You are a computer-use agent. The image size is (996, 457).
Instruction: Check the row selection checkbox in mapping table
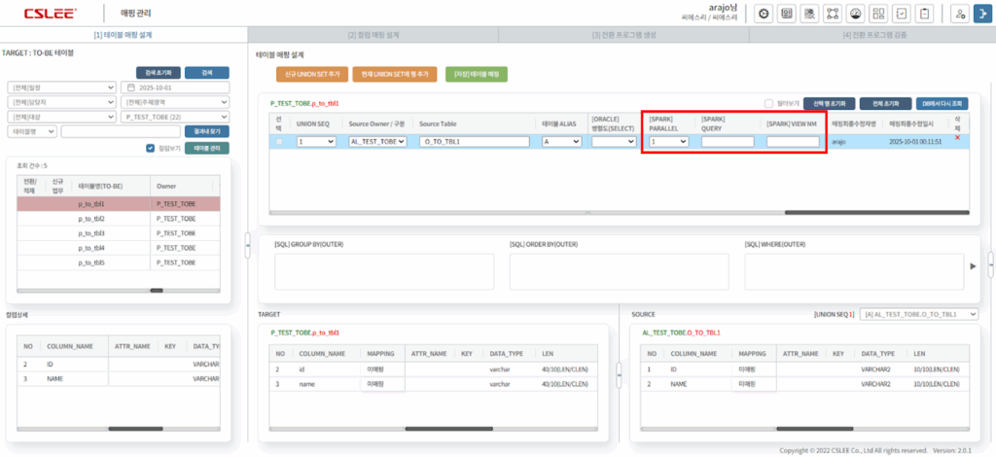click(280, 142)
